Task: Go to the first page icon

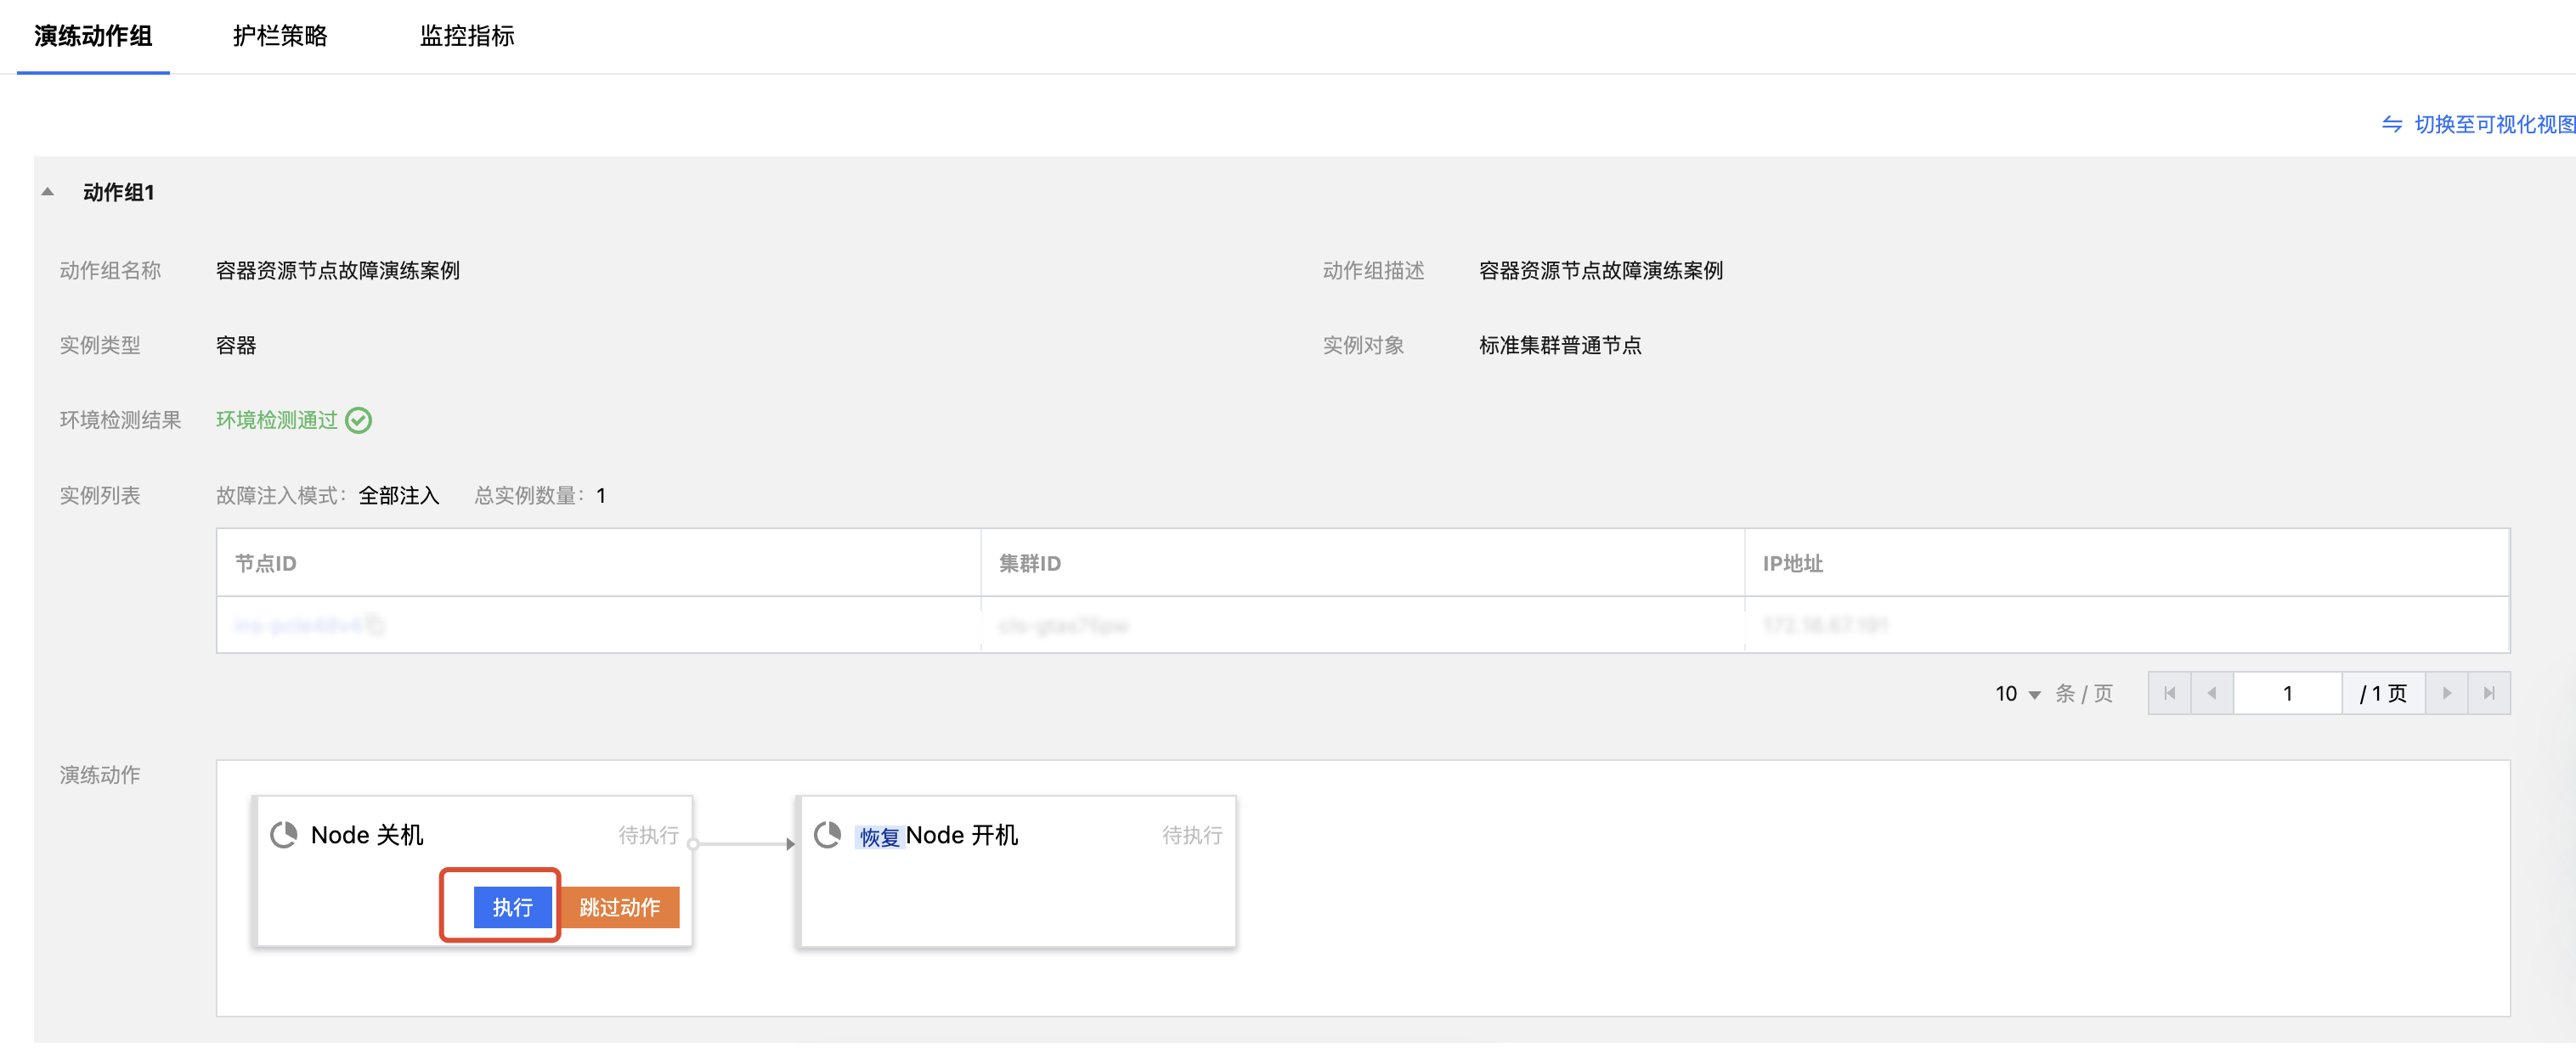Action: [x=2169, y=693]
